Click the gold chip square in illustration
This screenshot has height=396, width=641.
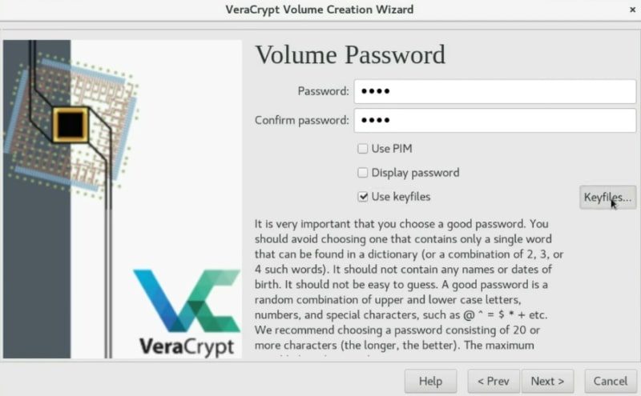click(71, 125)
